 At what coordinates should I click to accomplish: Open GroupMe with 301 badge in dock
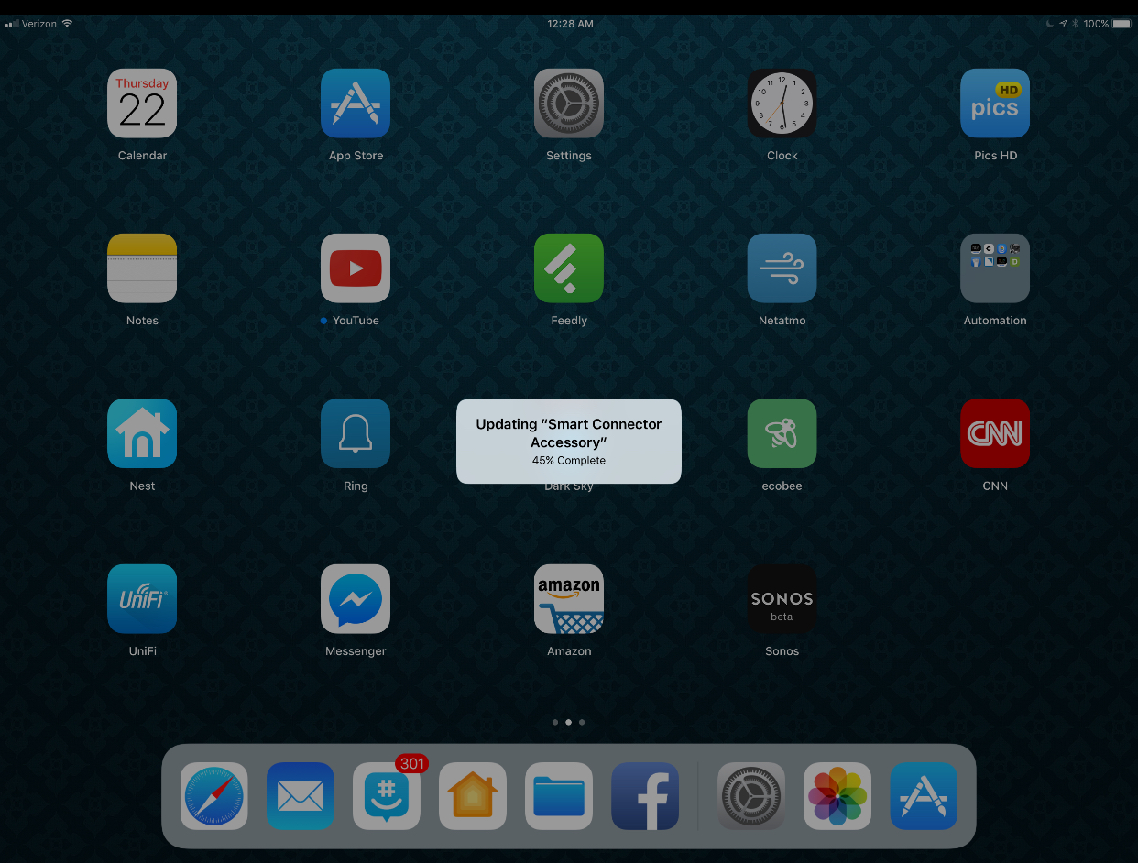pyautogui.click(x=387, y=796)
